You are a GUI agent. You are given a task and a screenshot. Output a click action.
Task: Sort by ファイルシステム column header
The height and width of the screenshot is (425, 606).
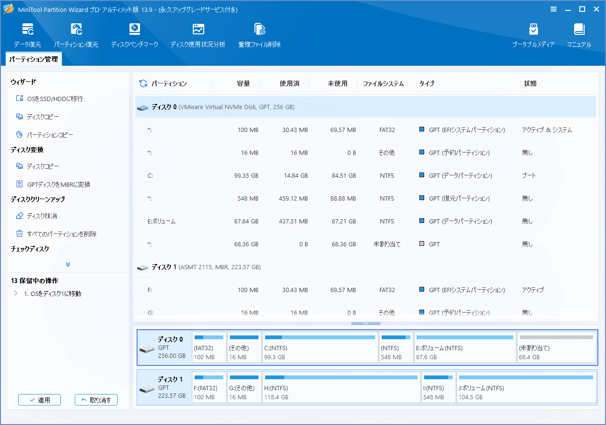pyautogui.click(x=383, y=83)
